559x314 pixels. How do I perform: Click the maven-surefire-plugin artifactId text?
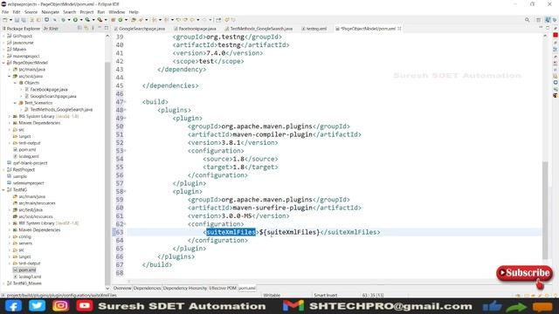[273, 208]
